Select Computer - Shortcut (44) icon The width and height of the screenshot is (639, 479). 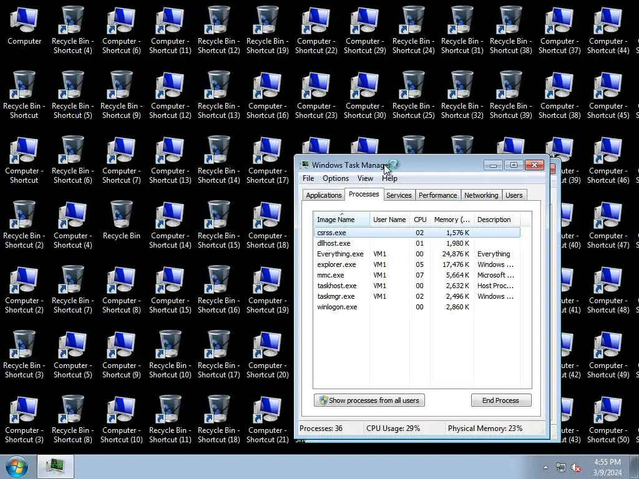608,29
